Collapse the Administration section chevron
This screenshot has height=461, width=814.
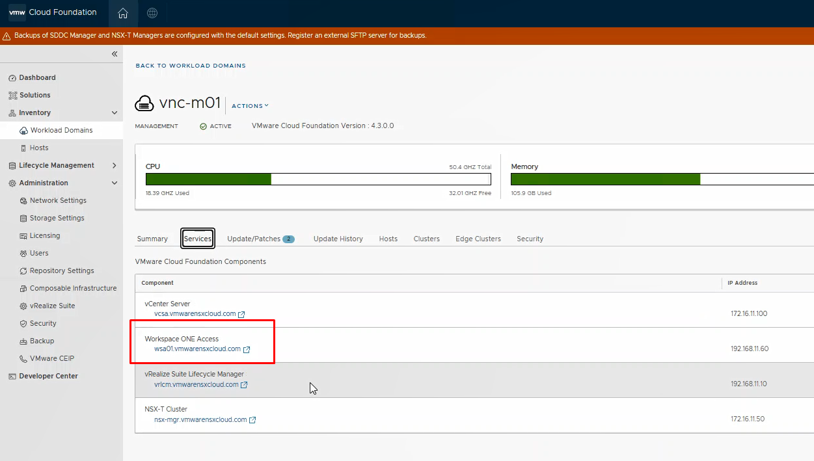tap(115, 183)
